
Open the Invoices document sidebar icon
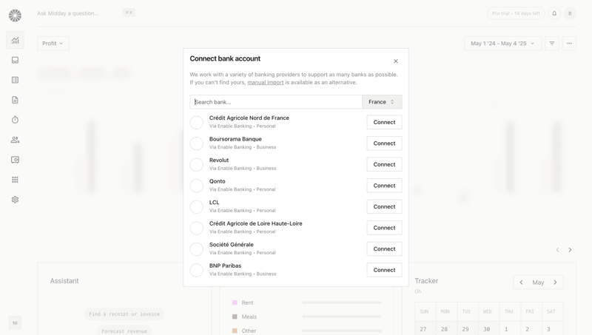point(15,100)
